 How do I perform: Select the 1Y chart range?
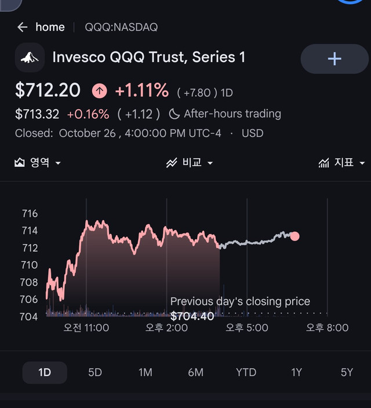[x=297, y=372]
